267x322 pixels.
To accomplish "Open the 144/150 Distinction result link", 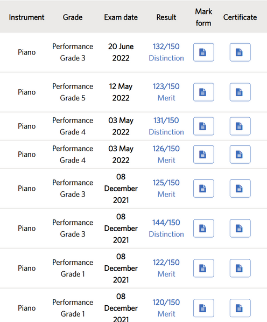I will (x=166, y=228).
